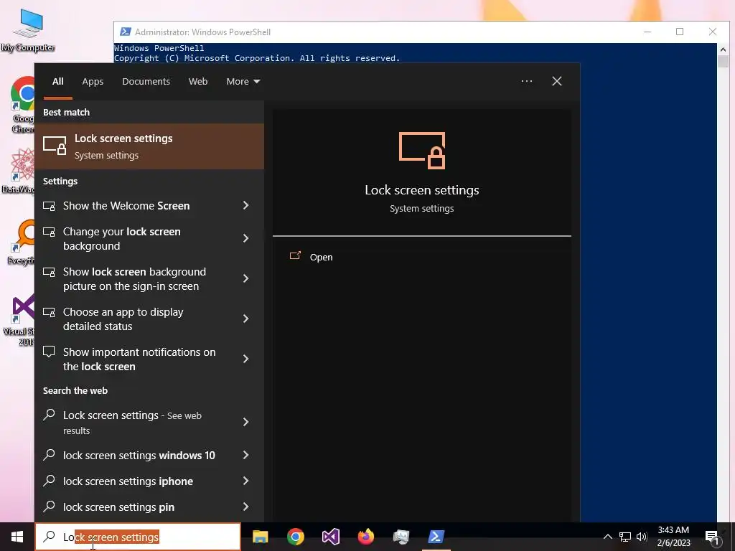This screenshot has width=735, height=551.
Task: Expand lock screen settings iphone arrow
Action: 245,481
